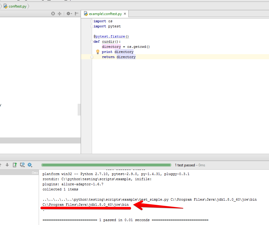This screenshot has width=269, height=225.
Task: Click the 'import pytest' statement
Action: click(107, 26)
